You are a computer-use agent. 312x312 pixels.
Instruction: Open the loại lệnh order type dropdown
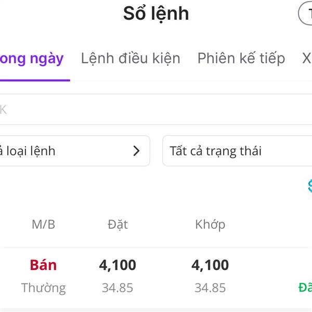coord(73,151)
